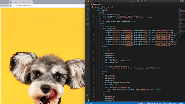Go forward in the browser
185x104 pixels.
5,6
